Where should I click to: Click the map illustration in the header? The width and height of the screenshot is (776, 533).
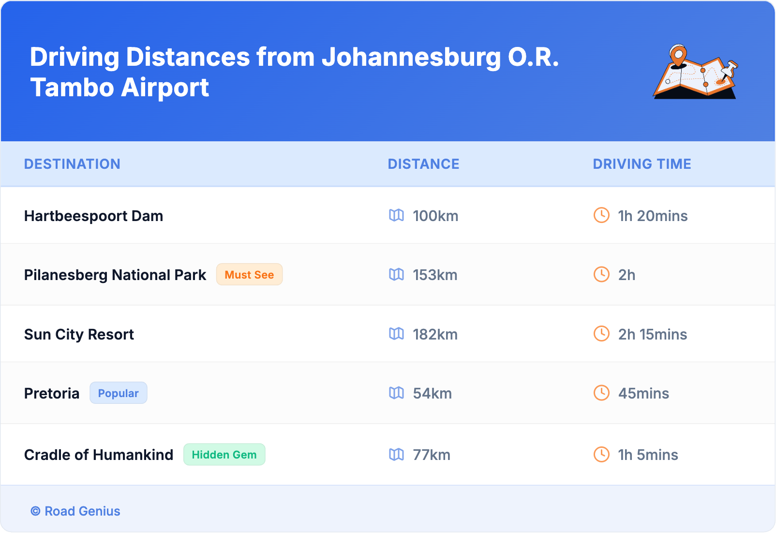(x=695, y=72)
